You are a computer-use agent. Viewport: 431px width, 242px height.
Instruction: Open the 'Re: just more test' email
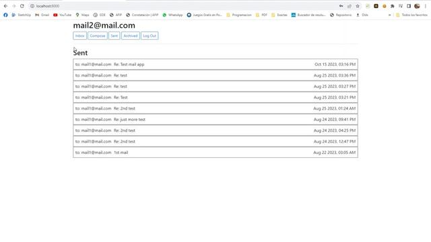coord(215,120)
